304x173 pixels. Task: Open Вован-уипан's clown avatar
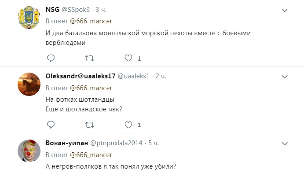tap(29, 151)
